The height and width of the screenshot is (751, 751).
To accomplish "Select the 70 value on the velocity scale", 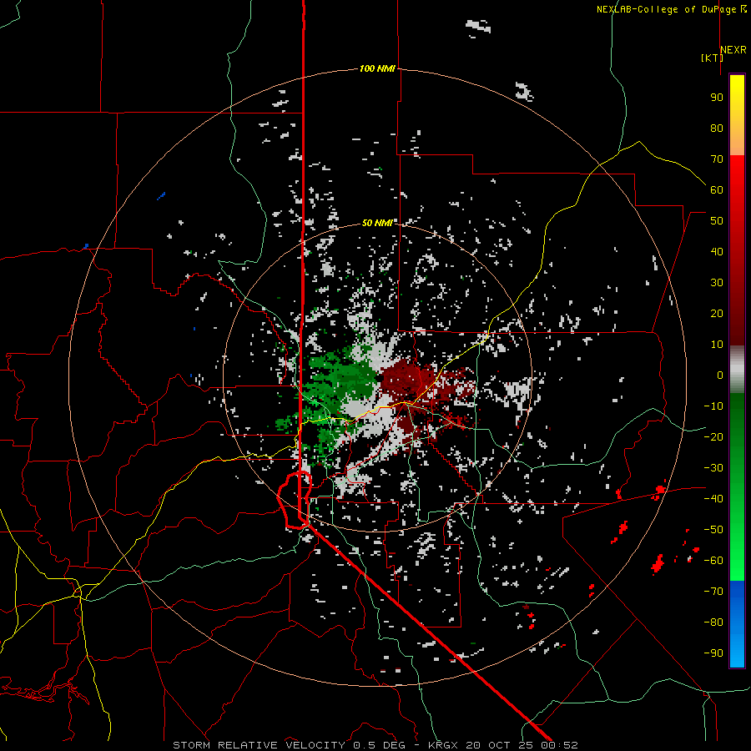I will (x=717, y=159).
